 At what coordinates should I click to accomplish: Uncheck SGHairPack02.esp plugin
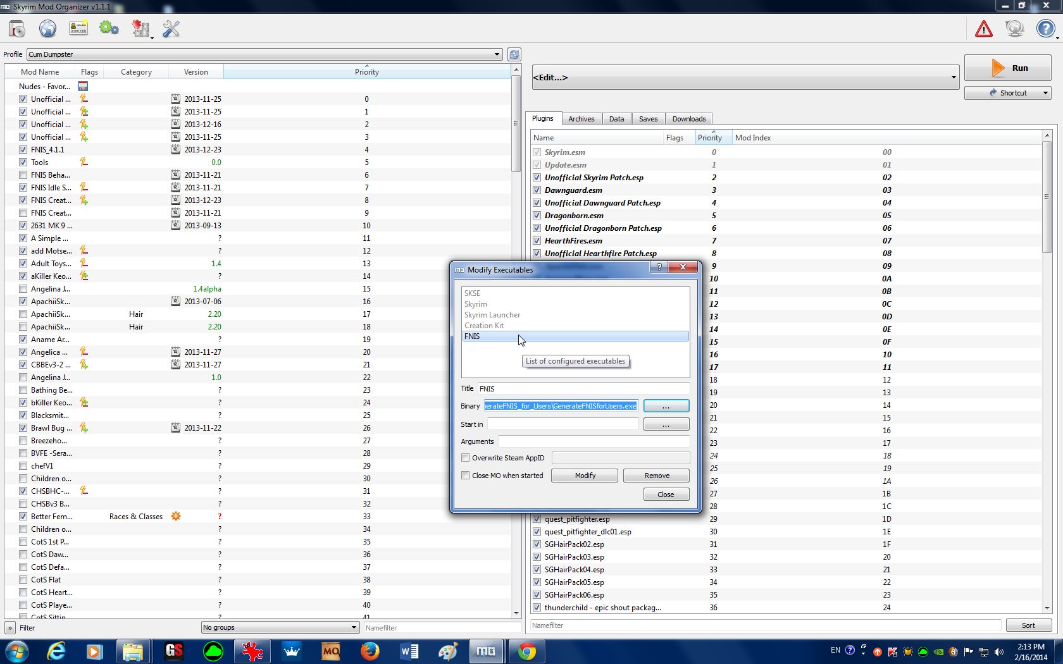(537, 544)
